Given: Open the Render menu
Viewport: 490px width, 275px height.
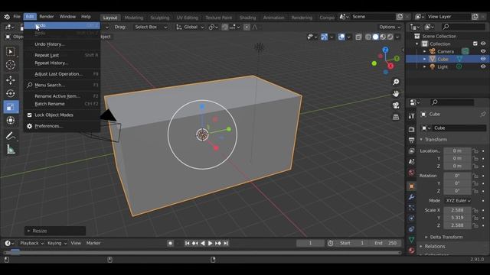Looking at the screenshot, I should pos(47,17).
